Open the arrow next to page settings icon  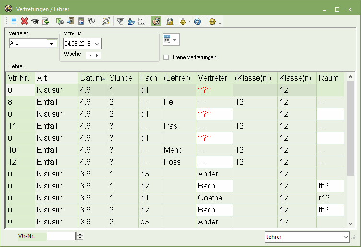point(189,21)
